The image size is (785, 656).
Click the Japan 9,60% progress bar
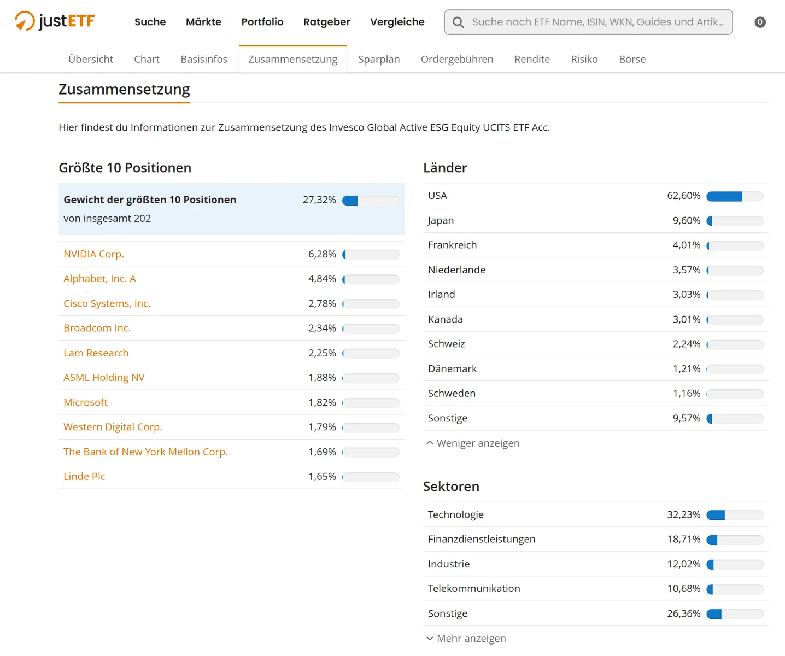[735, 221]
